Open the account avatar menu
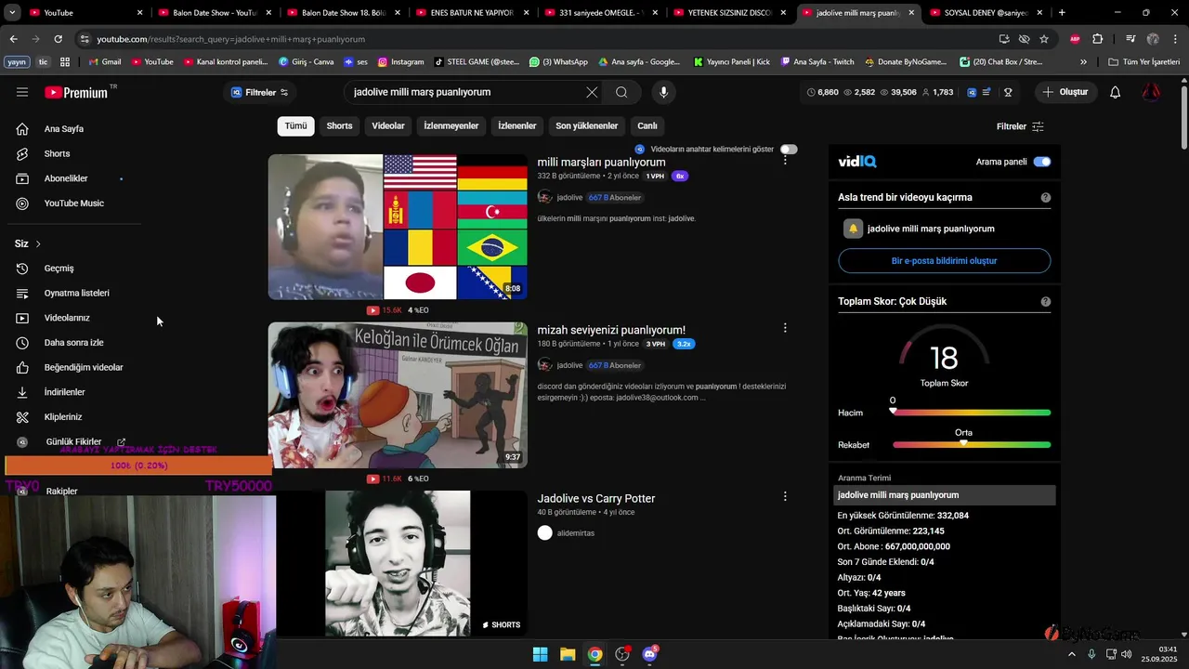Image resolution: width=1189 pixels, height=669 pixels. 1151,92
